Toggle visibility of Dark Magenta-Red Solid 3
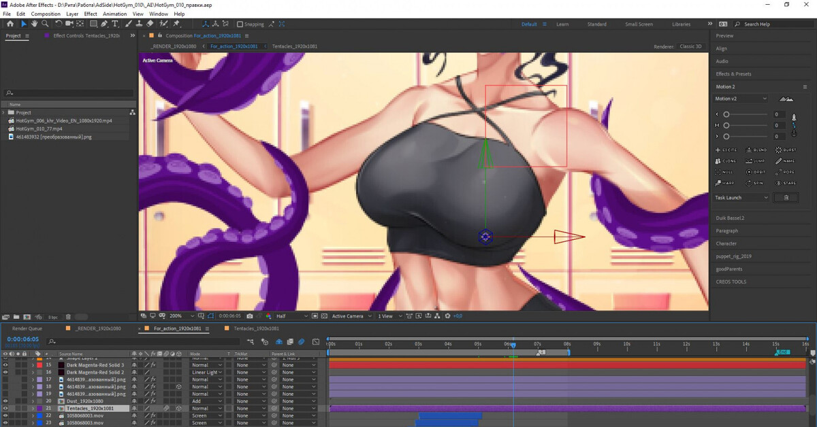This screenshot has height=427, width=817. pyautogui.click(x=5, y=365)
